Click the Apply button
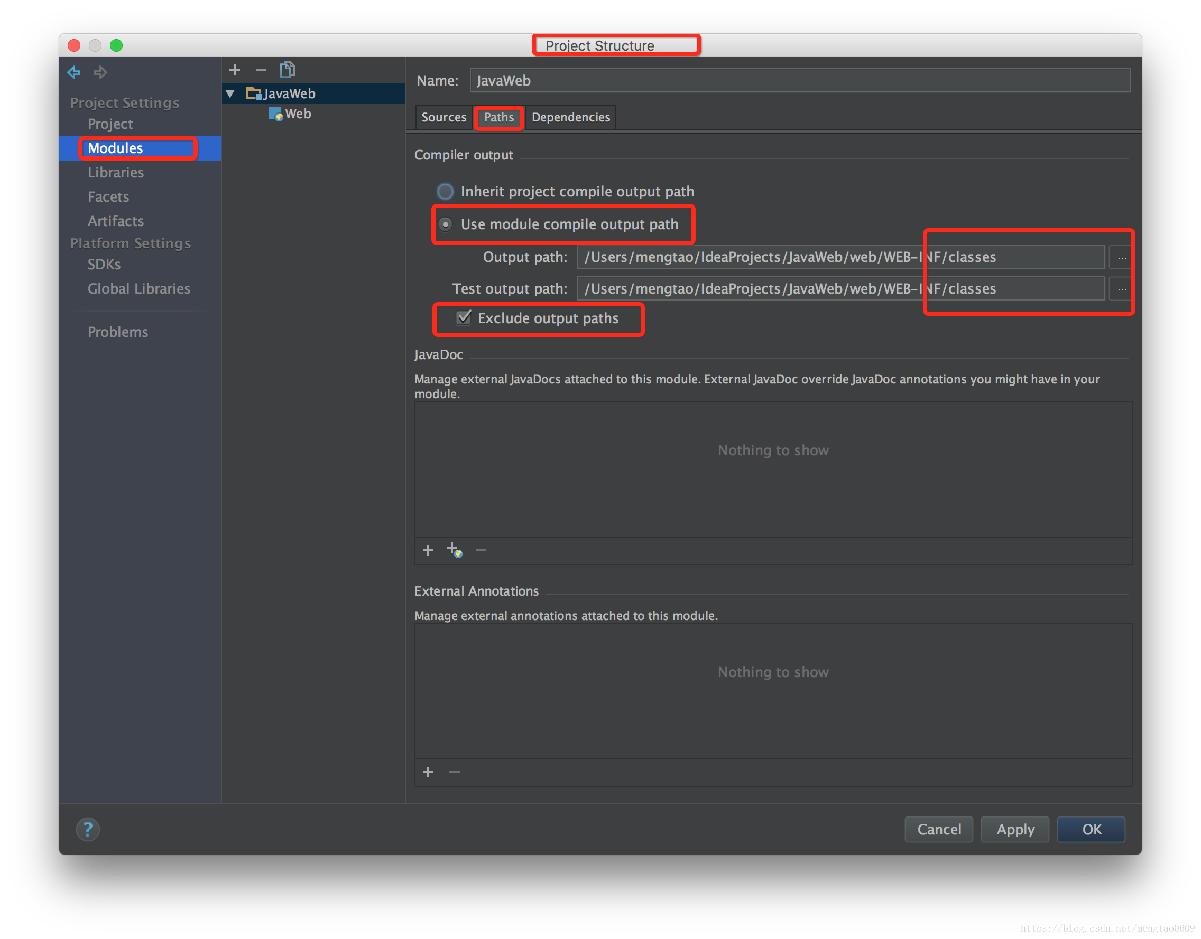The height and width of the screenshot is (939, 1201). coord(1015,829)
